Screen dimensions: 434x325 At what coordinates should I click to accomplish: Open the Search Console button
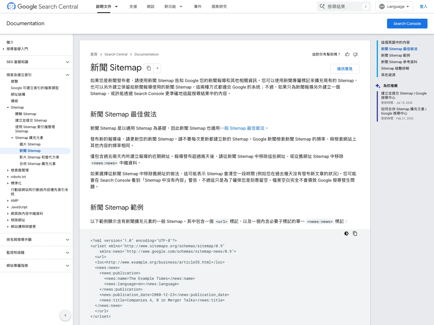click(x=407, y=24)
